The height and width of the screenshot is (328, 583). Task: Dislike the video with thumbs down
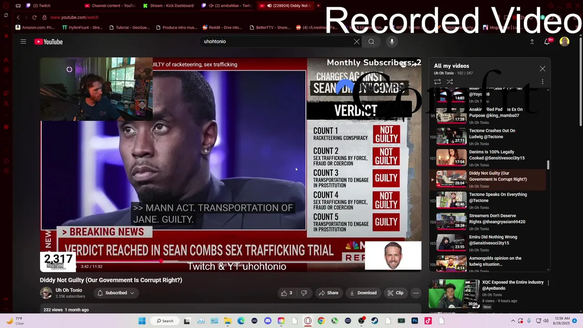[304, 293]
